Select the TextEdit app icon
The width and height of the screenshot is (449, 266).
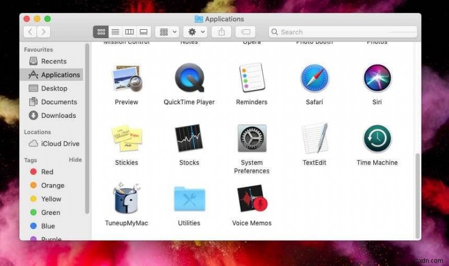click(315, 138)
